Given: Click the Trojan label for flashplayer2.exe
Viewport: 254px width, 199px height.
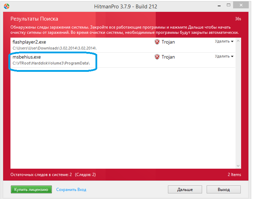Looking at the screenshot, I should point(168,42).
